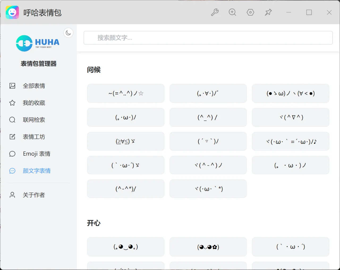Click the person icon next to 关于作者

pos(12,195)
